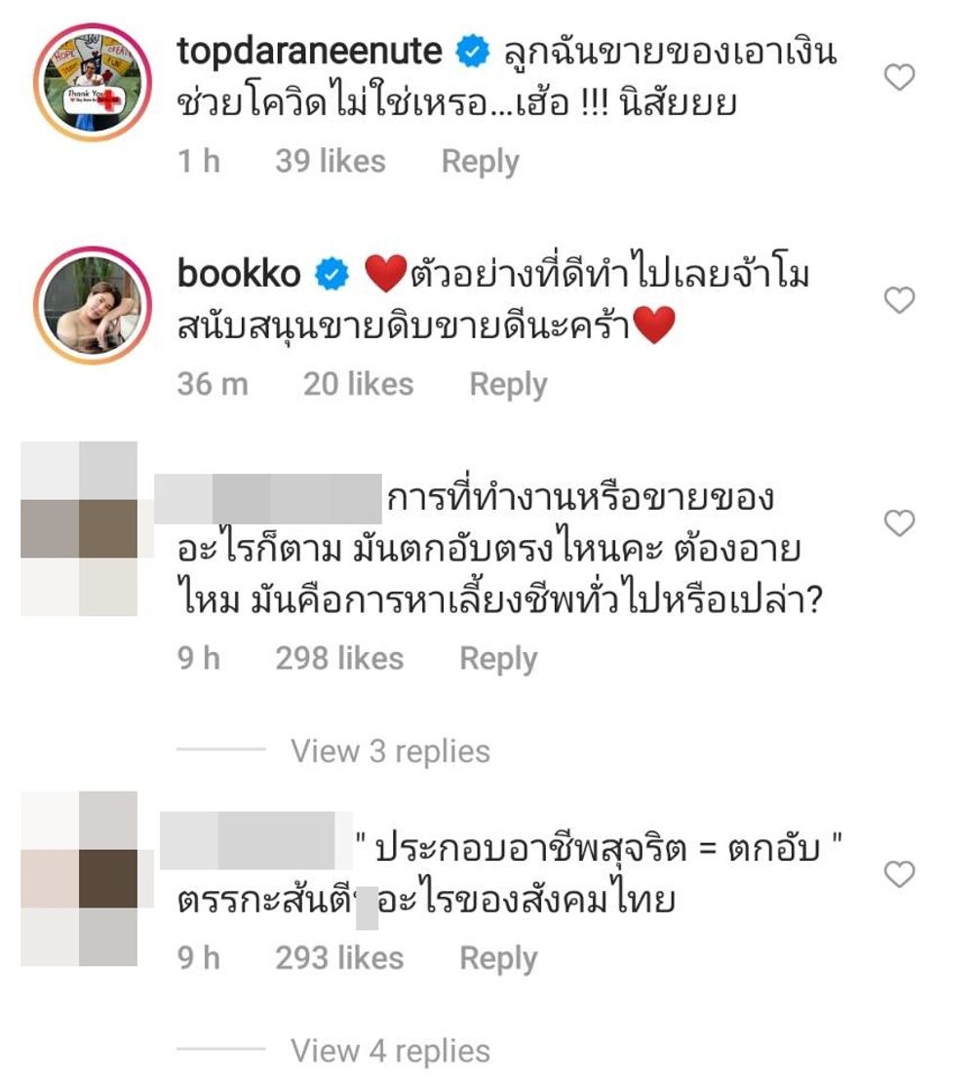Open topdaraneenute profile picture
The height and width of the screenshot is (1080, 975).
(x=93, y=83)
